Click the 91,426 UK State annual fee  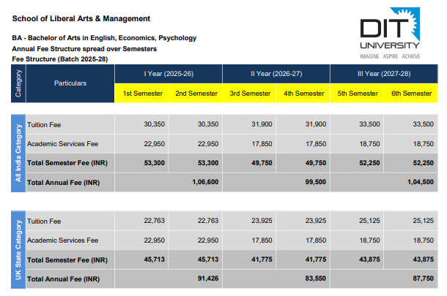205,278
